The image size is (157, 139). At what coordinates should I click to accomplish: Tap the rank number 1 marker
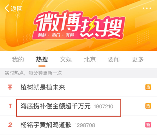(10, 106)
